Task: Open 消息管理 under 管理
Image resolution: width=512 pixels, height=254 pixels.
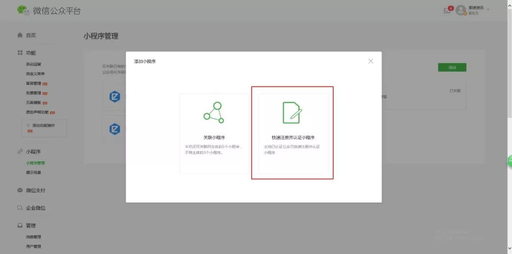Action: click(x=34, y=236)
